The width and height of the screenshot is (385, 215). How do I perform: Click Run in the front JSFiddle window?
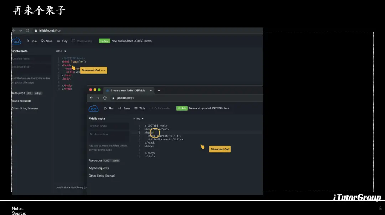109,108
